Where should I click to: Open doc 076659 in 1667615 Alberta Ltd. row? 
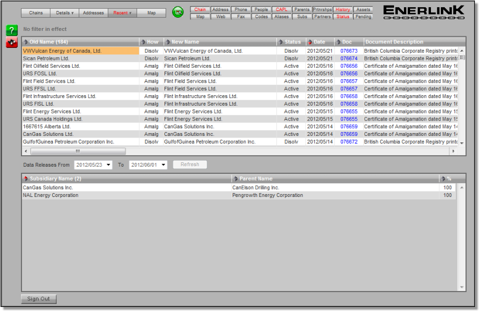(x=349, y=127)
